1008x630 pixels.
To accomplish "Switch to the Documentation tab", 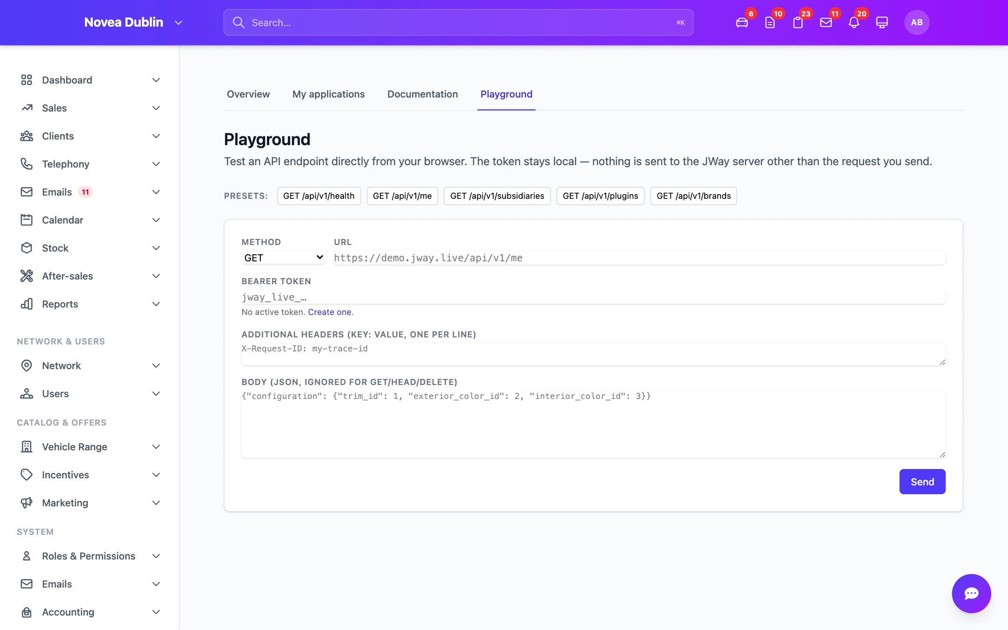I will tap(422, 94).
